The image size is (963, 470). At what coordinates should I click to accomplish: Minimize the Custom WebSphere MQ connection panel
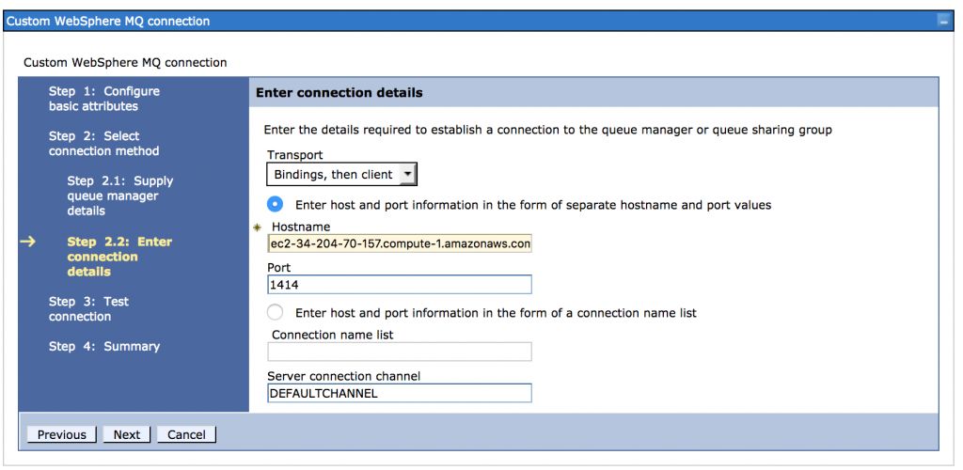click(x=942, y=22)
